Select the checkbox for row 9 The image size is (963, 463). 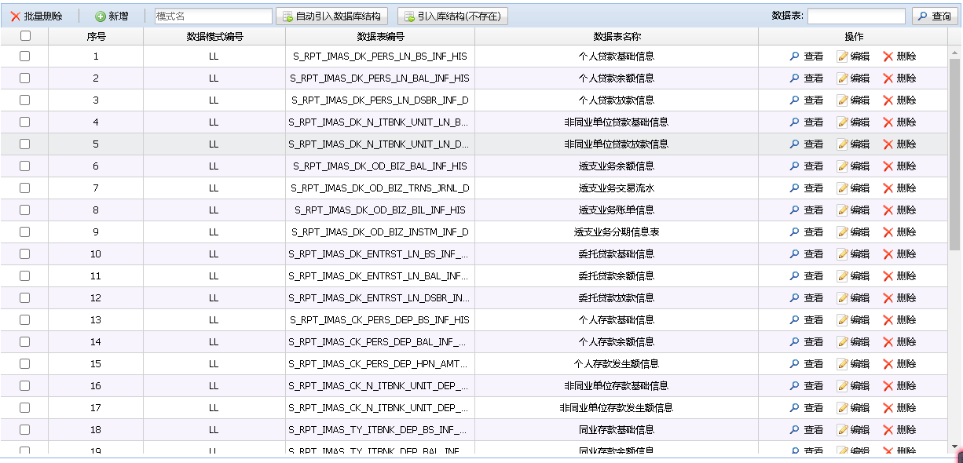click(x=25, y=232)
